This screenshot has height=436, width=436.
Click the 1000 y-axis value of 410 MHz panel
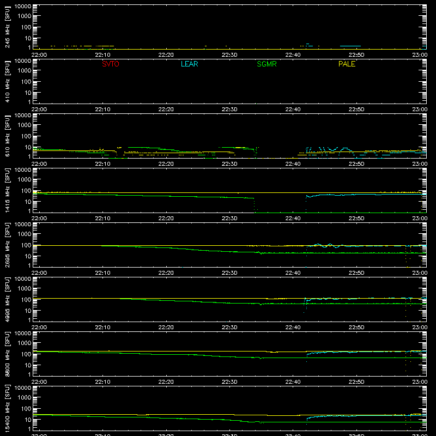point(25,71)
